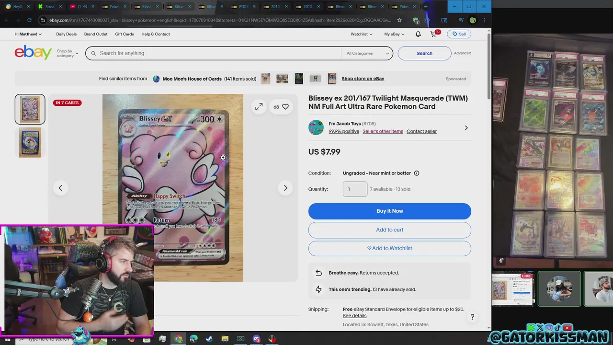
Task: Open Chrome three-dot menu
Action: tap(484, 20)
